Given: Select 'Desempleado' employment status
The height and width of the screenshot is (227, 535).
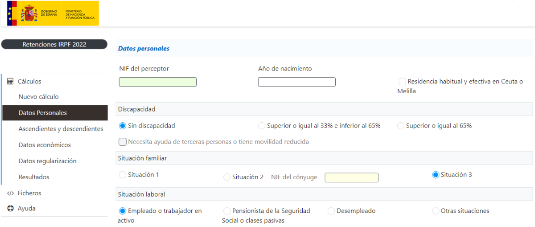Looking at the screenshot, I should click(x=331, y=211).
